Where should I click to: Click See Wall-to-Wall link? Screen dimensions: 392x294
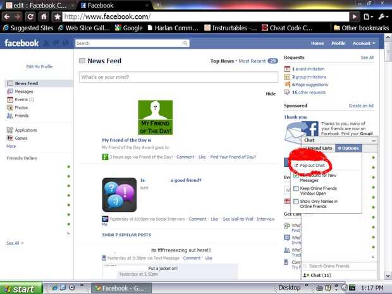[238, 219]
